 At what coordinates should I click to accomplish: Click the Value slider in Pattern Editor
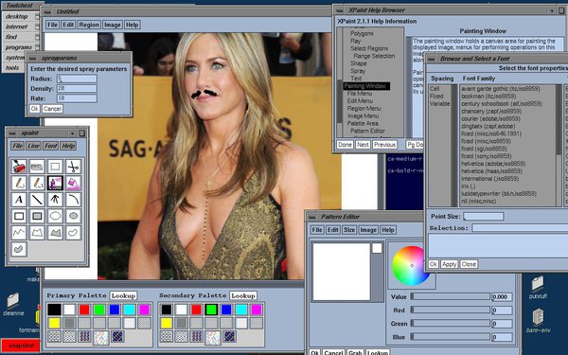[451, 296]
